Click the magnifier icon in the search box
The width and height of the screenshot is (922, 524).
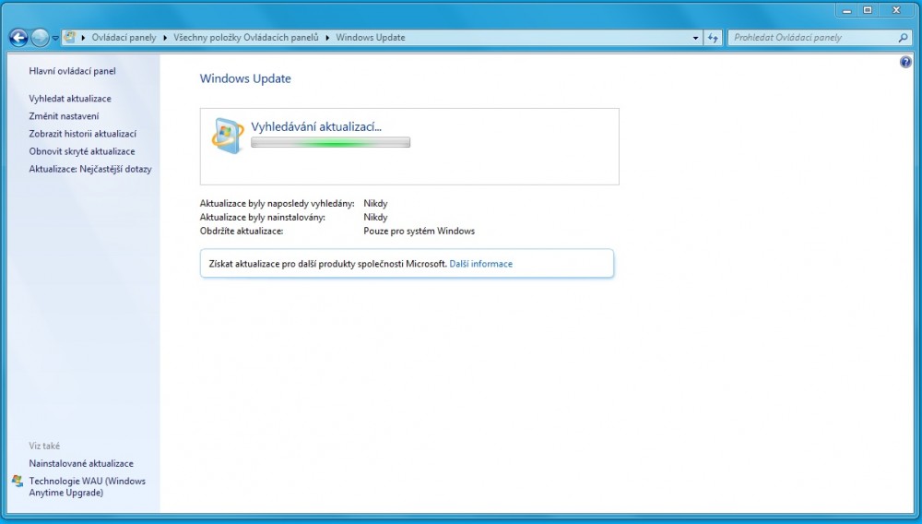(903, 38)
